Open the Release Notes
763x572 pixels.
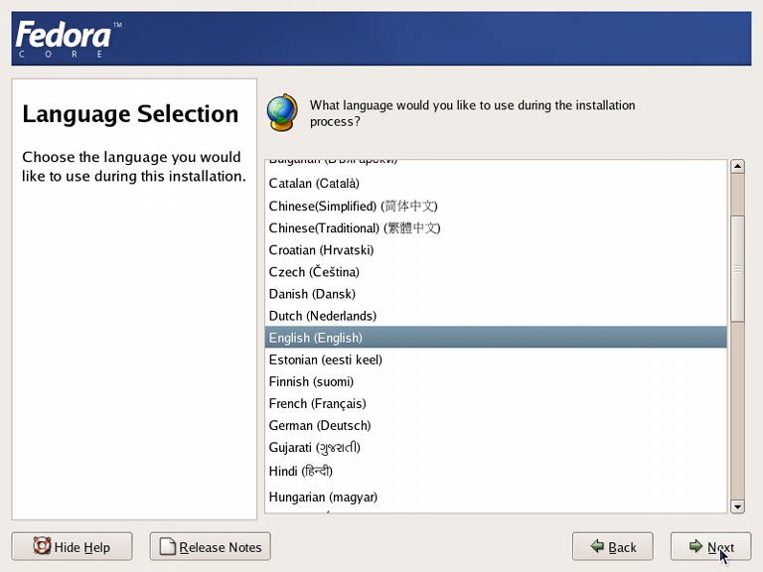pyautogui.click(x=210, y=546)
